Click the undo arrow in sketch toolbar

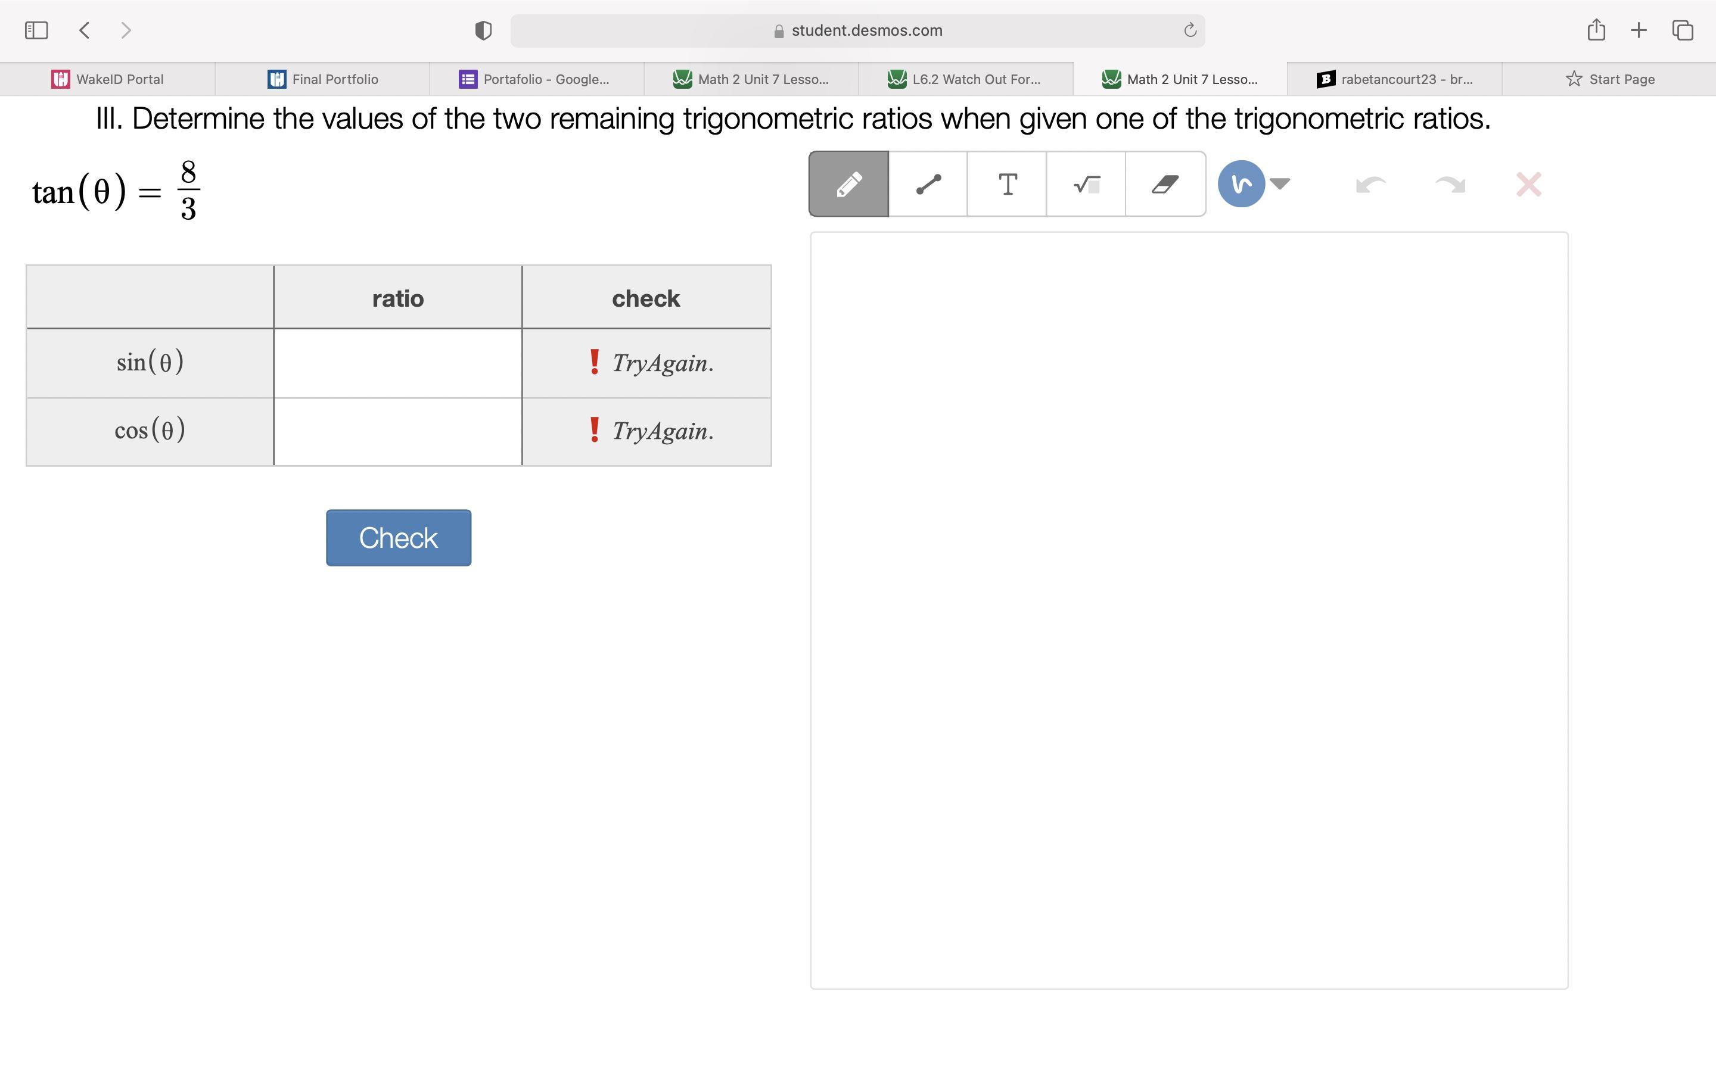(x=1370, y=185)
